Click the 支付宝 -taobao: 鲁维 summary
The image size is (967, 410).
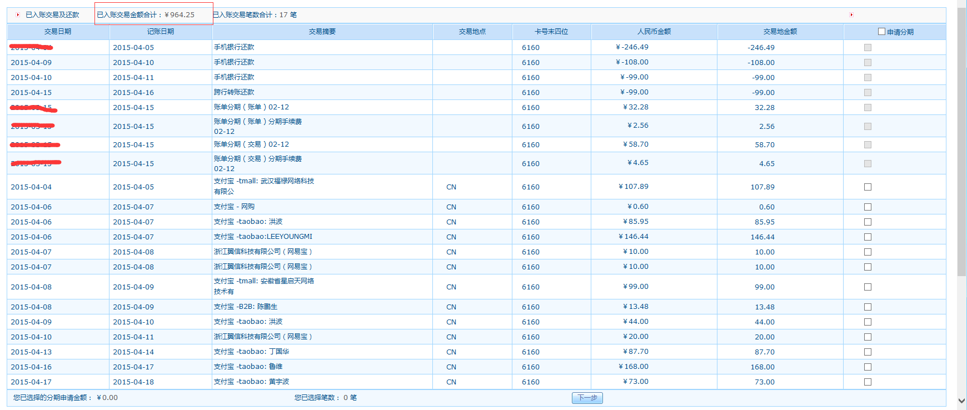point(248,367)
